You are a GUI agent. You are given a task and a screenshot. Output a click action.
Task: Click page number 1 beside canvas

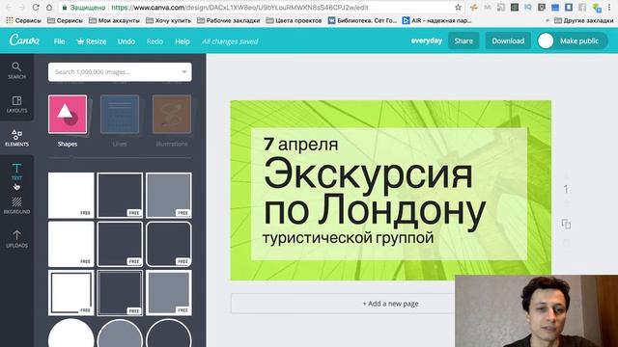(x=566, y=189)
